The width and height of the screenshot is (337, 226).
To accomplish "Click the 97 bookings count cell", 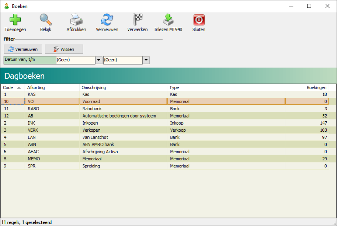I will (x=307, y=137).
